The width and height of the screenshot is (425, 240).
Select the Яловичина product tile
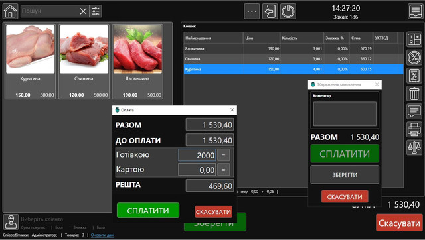[x=137, y=62]
